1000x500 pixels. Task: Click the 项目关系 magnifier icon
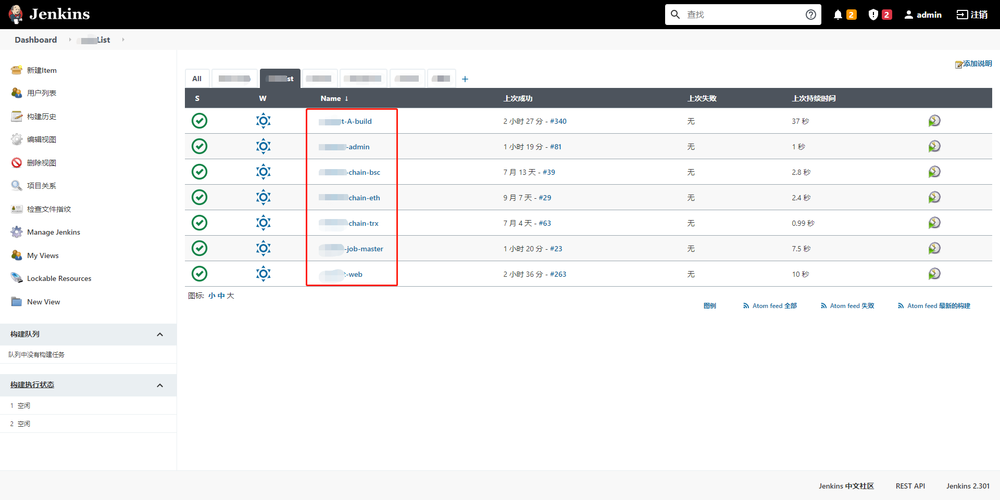[17, 186]
